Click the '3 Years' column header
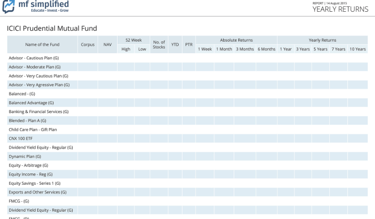This screenshot has width=375, height=219. coord(303,49)
